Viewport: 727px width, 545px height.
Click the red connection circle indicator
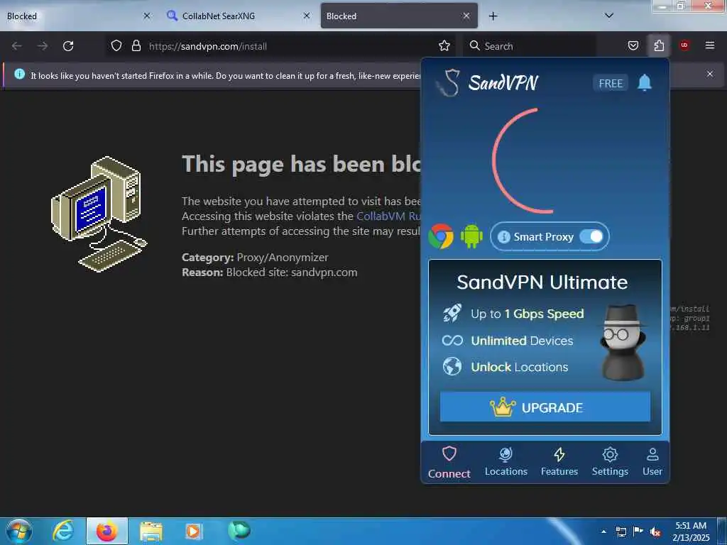524,161
